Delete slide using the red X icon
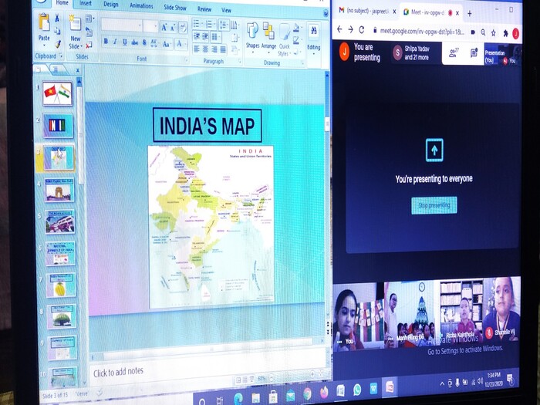 pyautogui.click(x=89, y=45)
